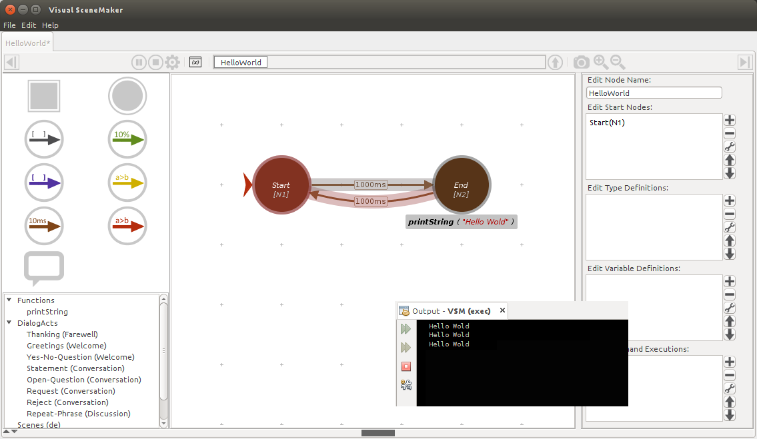Image resolution: width=757 pixels, height=439 pixels.
Task: Remove the selected command execution
Action: [730, 375]
